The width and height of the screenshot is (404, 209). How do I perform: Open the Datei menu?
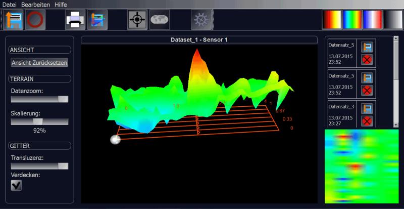tap(10, 4)
